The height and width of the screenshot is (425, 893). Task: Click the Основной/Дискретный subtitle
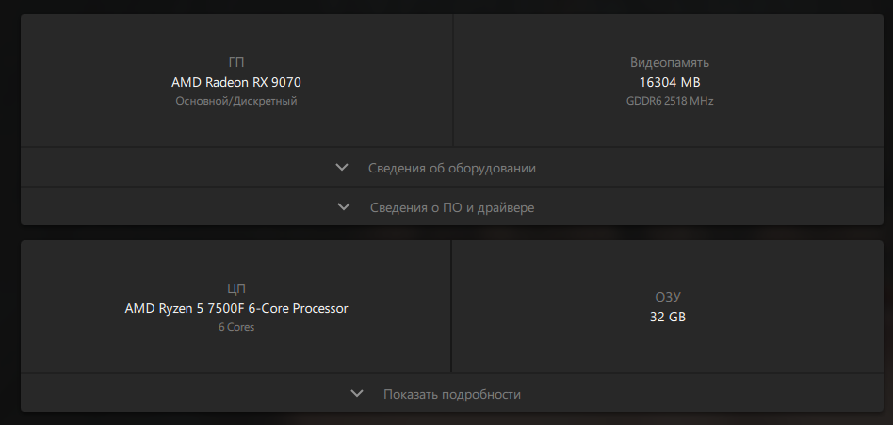tap(236, 101)
